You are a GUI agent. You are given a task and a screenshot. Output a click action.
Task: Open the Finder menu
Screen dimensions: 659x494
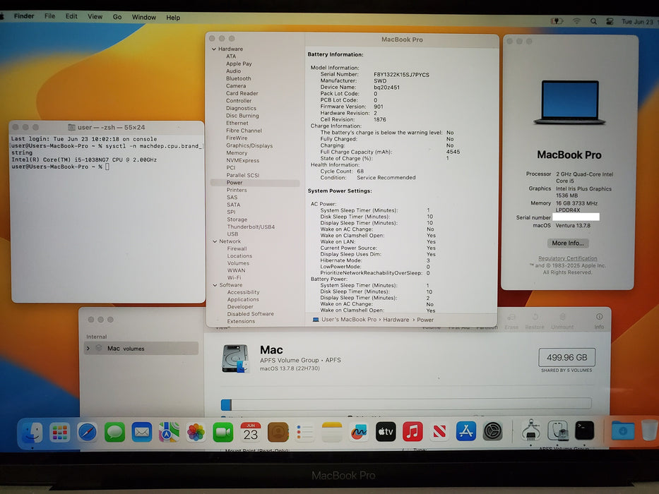point(24,16)
